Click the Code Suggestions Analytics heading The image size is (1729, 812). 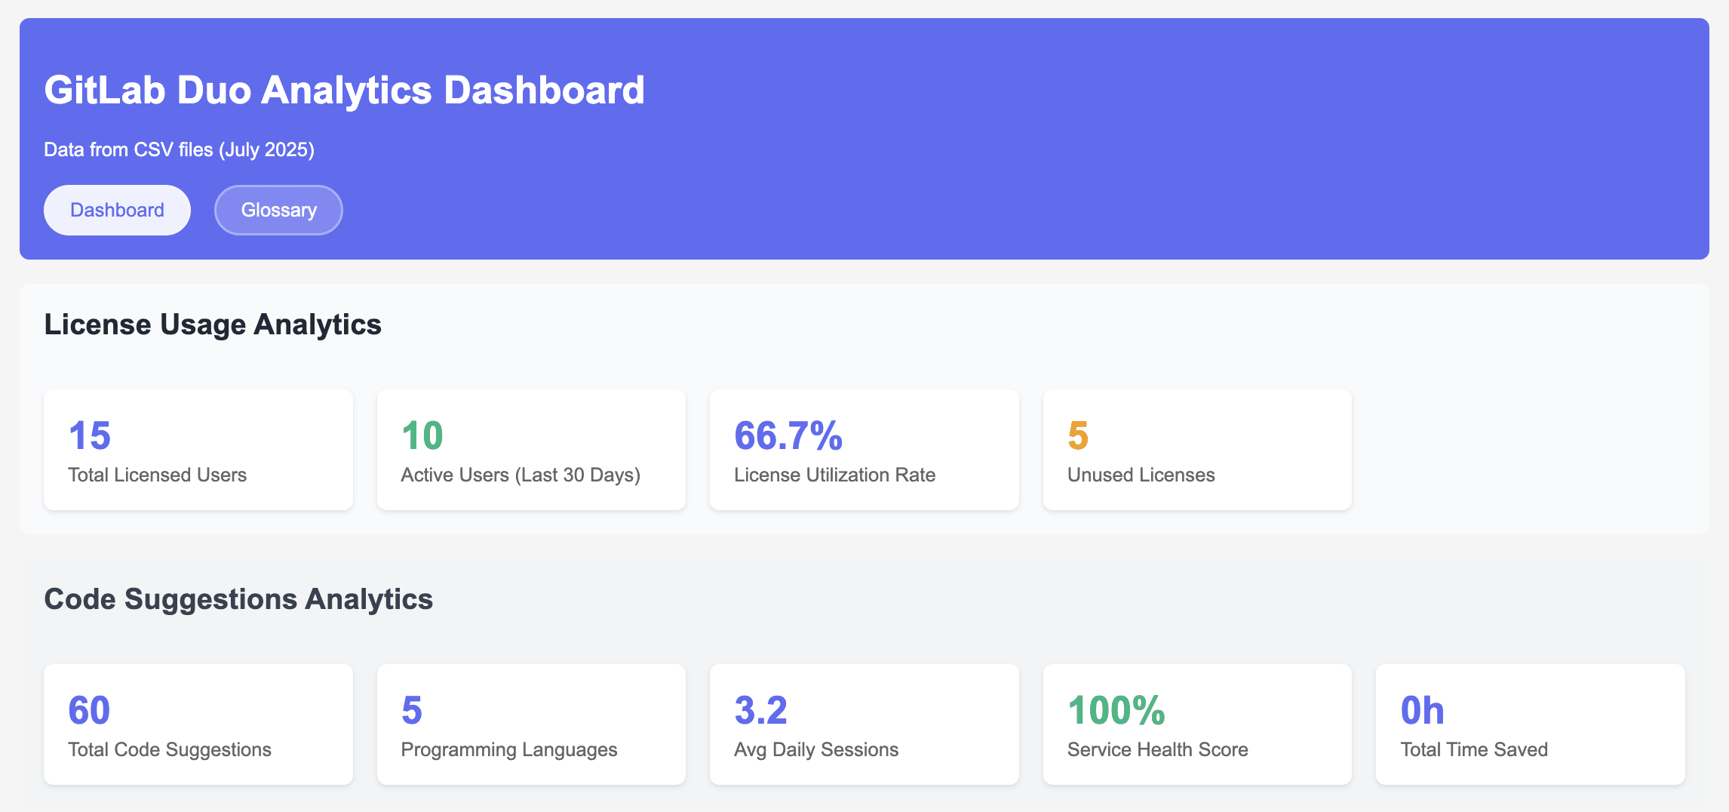[238, 599]
